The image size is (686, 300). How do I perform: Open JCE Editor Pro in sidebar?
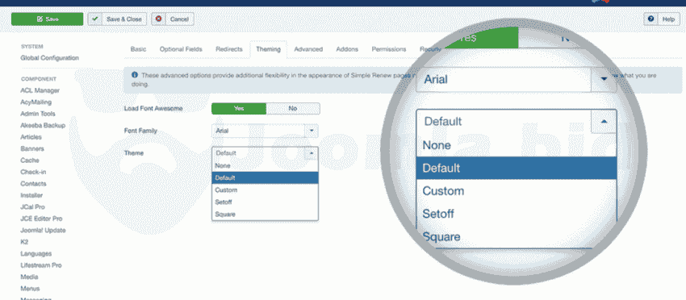41,219
